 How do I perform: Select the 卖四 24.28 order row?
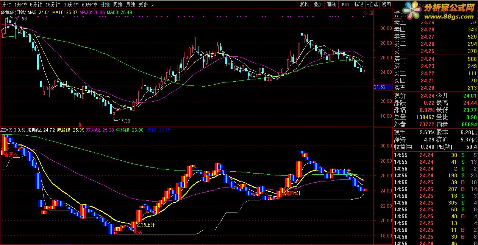point(436,29)
